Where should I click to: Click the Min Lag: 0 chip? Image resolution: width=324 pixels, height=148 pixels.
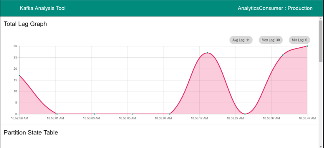click(x=299, y=40)
